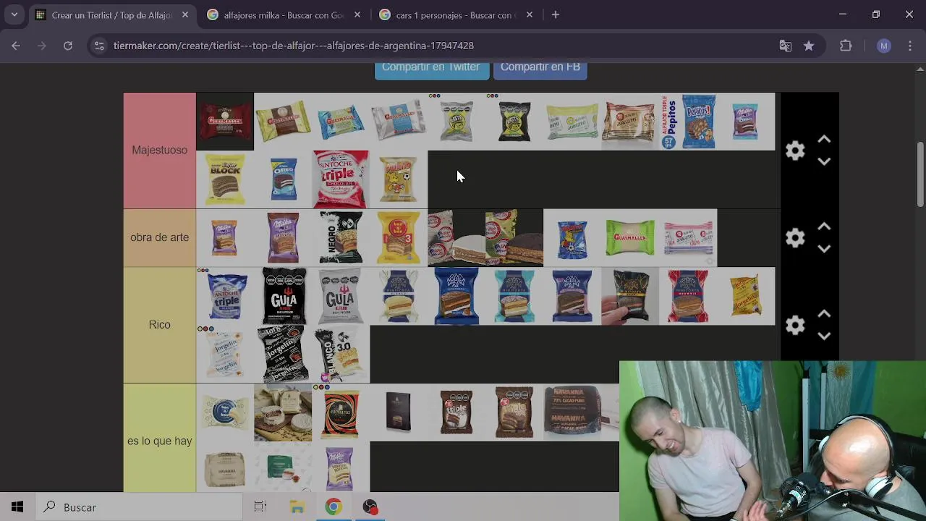
Task: Click the page vertical scrollbar
Action: coord(920,174)
